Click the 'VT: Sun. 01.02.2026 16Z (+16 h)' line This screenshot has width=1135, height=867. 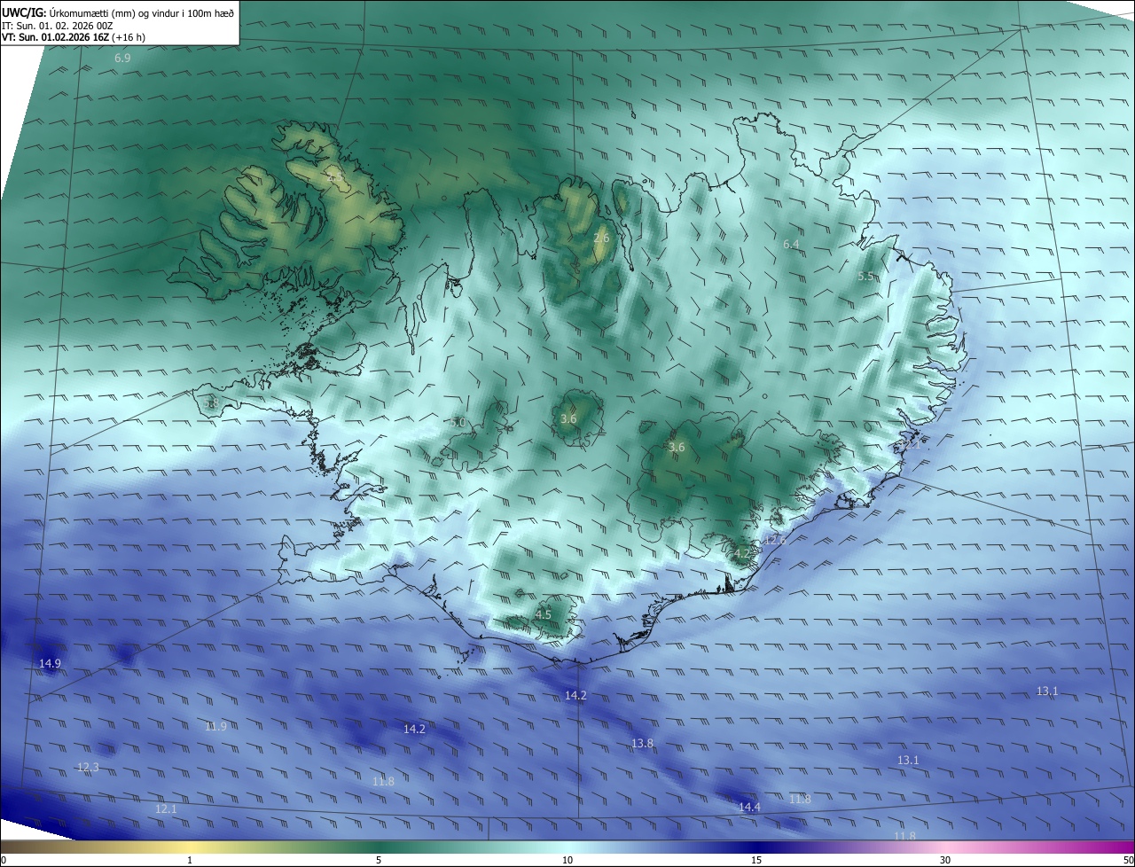pyautogui.click(x=74, y=38)
